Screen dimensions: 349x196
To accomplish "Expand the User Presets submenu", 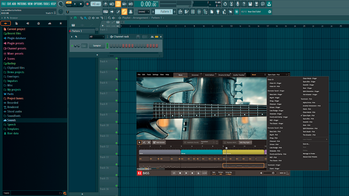I will click(x=315, y=139).
